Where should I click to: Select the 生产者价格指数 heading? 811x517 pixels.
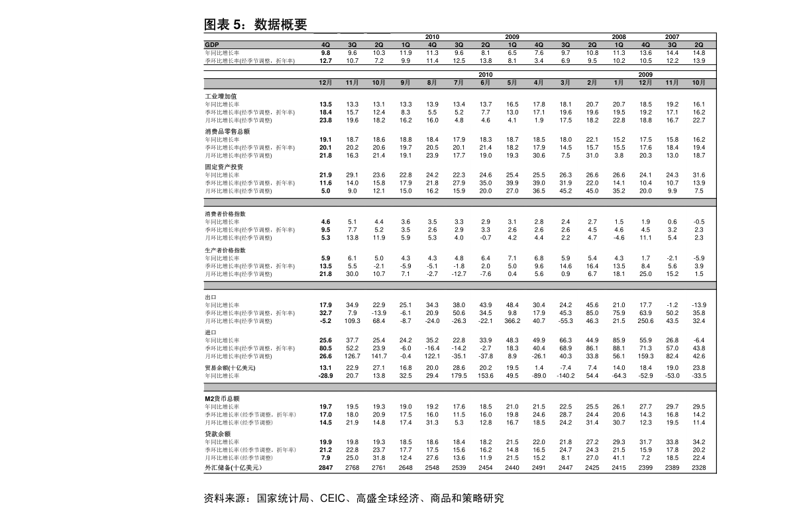tap(225, 250)
